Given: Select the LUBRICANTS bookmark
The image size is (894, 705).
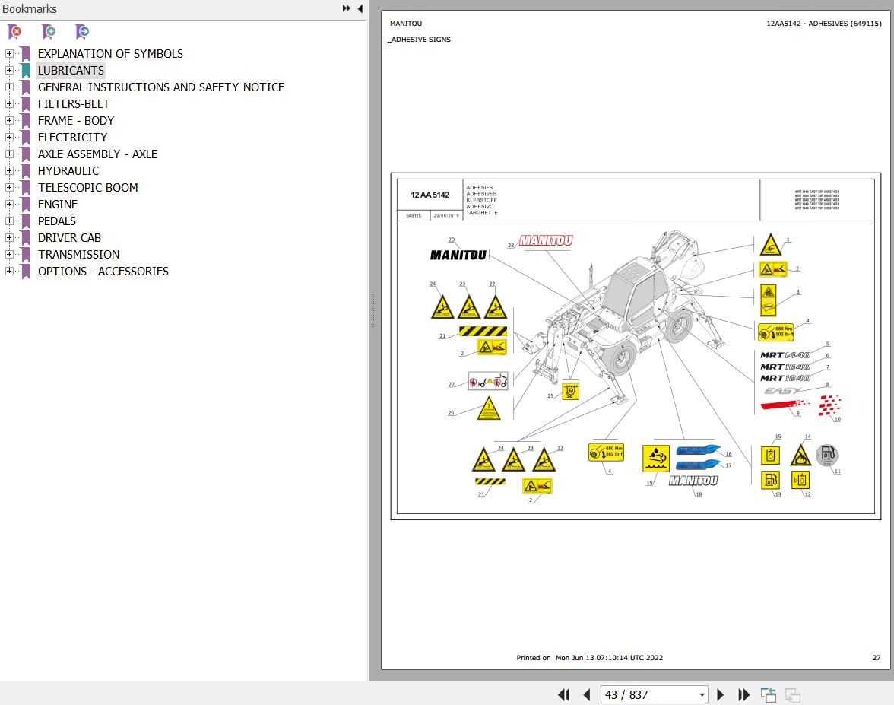Looking at the screenshot, I should 71,70.
